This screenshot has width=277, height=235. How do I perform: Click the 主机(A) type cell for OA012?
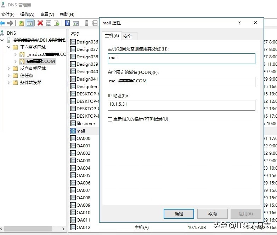pyautogui.click(x=141, y=228)
